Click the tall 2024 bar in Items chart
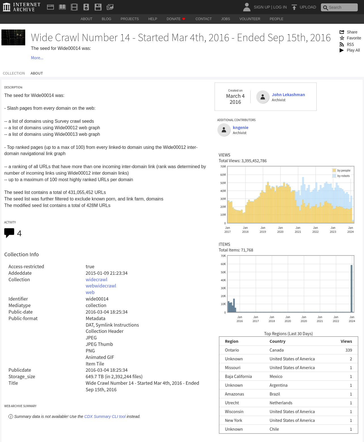This screenshot has height=442, width=364. (x=352, y=288)
